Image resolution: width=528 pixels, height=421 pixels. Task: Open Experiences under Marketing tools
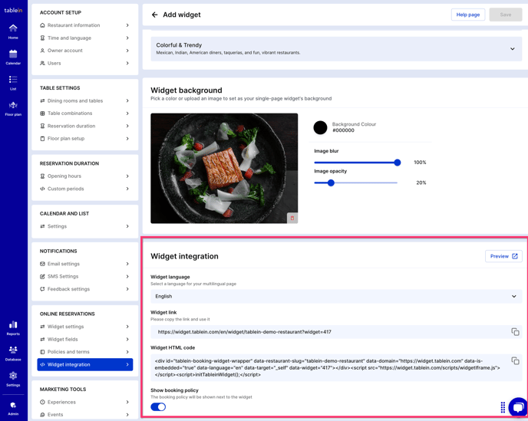(84, 402)
